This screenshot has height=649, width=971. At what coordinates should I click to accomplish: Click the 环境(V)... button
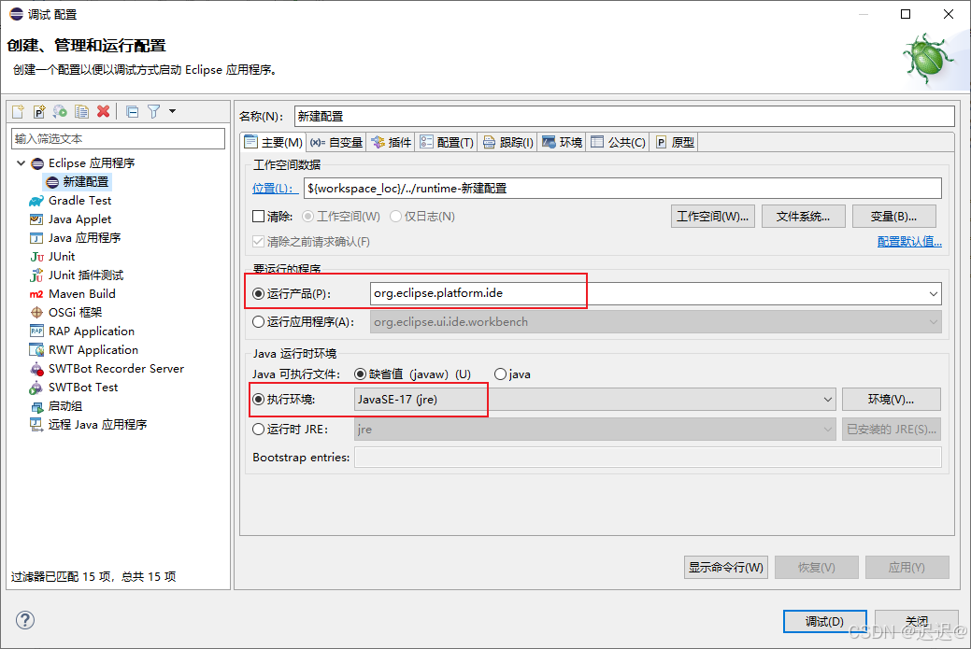892,399
